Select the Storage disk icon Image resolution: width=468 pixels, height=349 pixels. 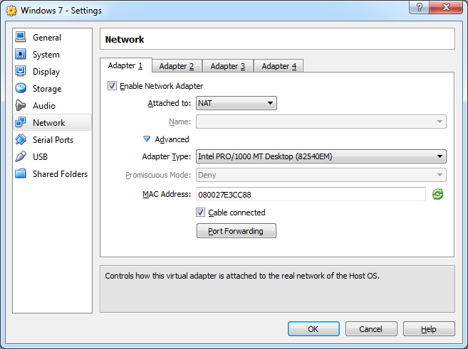tap(20, 89)
